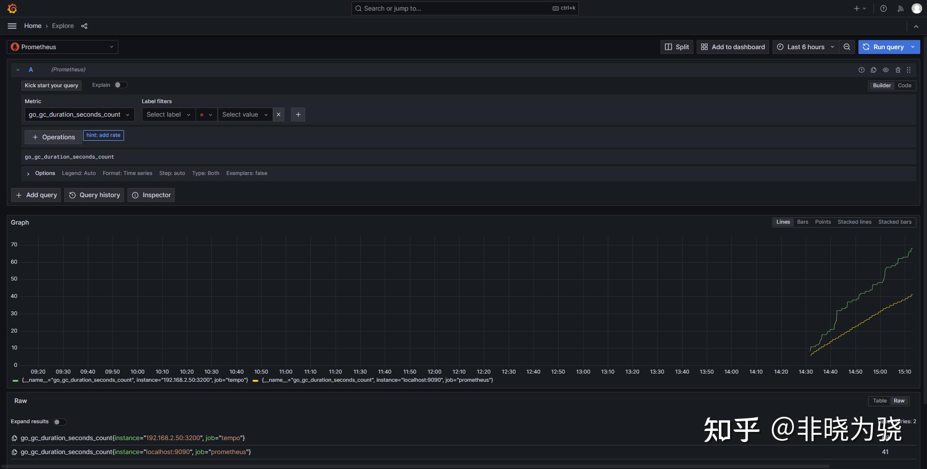
Task: Zoom out the time range with magnifier icon
Action: pos(846,47)
